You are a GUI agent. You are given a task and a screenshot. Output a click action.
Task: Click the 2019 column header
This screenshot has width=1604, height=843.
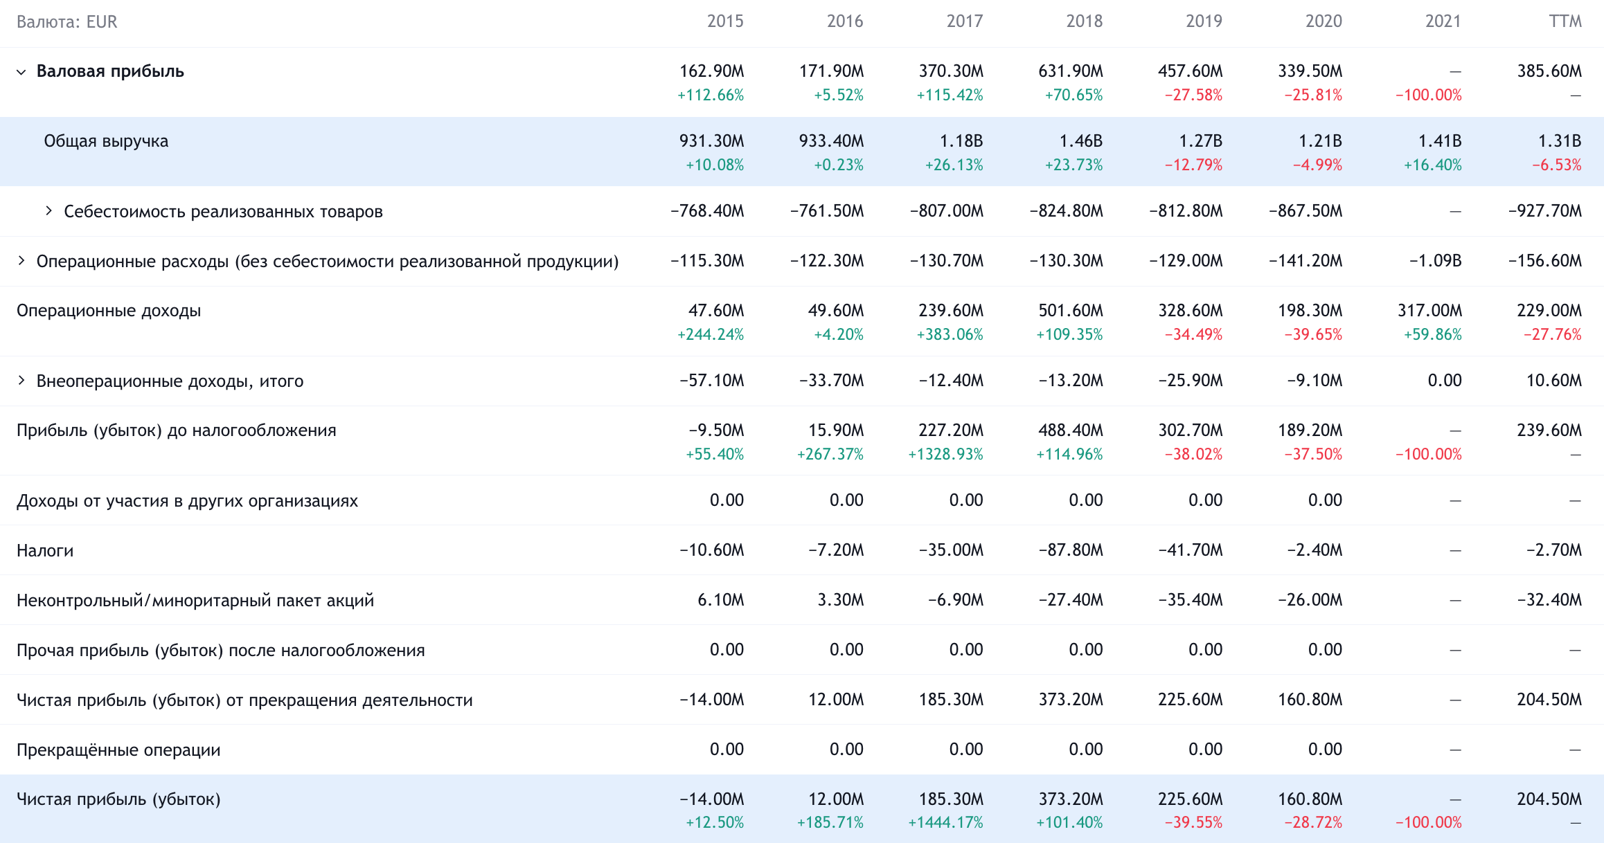click(1204, 21)
